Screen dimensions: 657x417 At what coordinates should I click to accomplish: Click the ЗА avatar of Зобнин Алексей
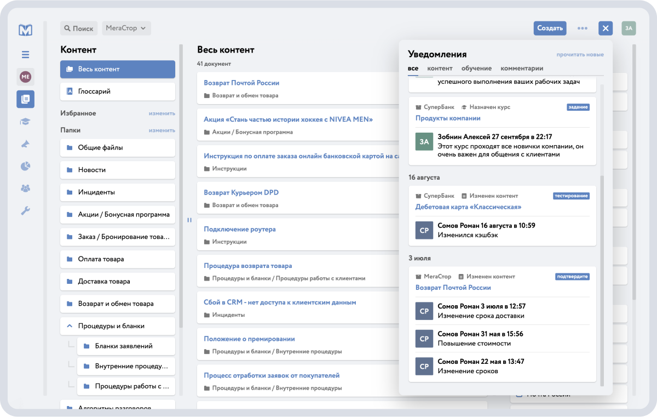(x=424, y=141)
